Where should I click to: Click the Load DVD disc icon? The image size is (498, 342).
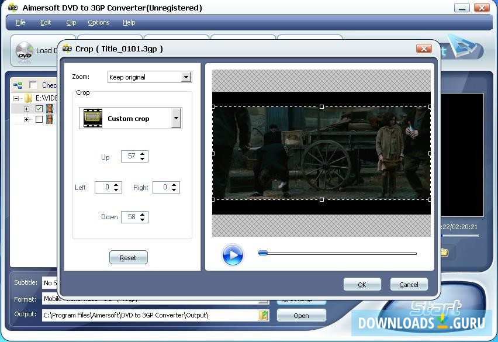[24, 51]
